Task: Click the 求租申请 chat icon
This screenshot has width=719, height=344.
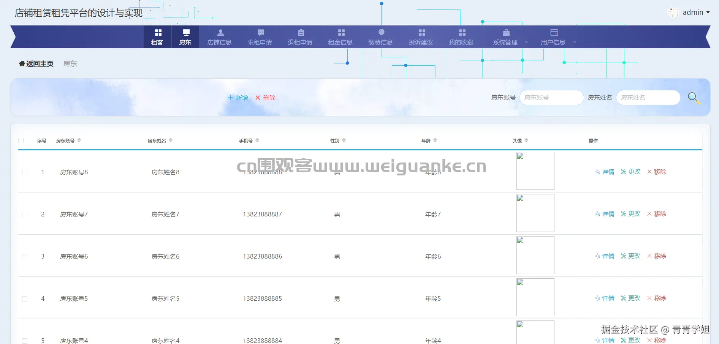Action: 261,33
